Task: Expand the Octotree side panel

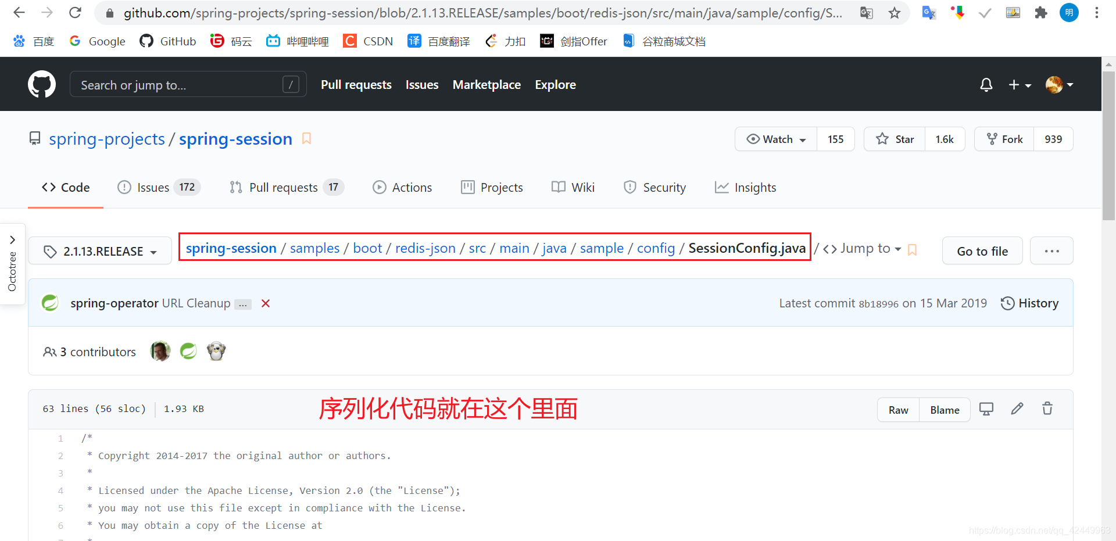Action: [x=12, y=264]
